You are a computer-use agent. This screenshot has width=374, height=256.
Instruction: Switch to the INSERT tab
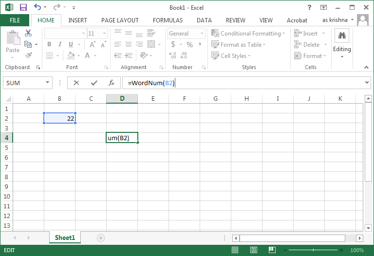click(x=77, y=20)
